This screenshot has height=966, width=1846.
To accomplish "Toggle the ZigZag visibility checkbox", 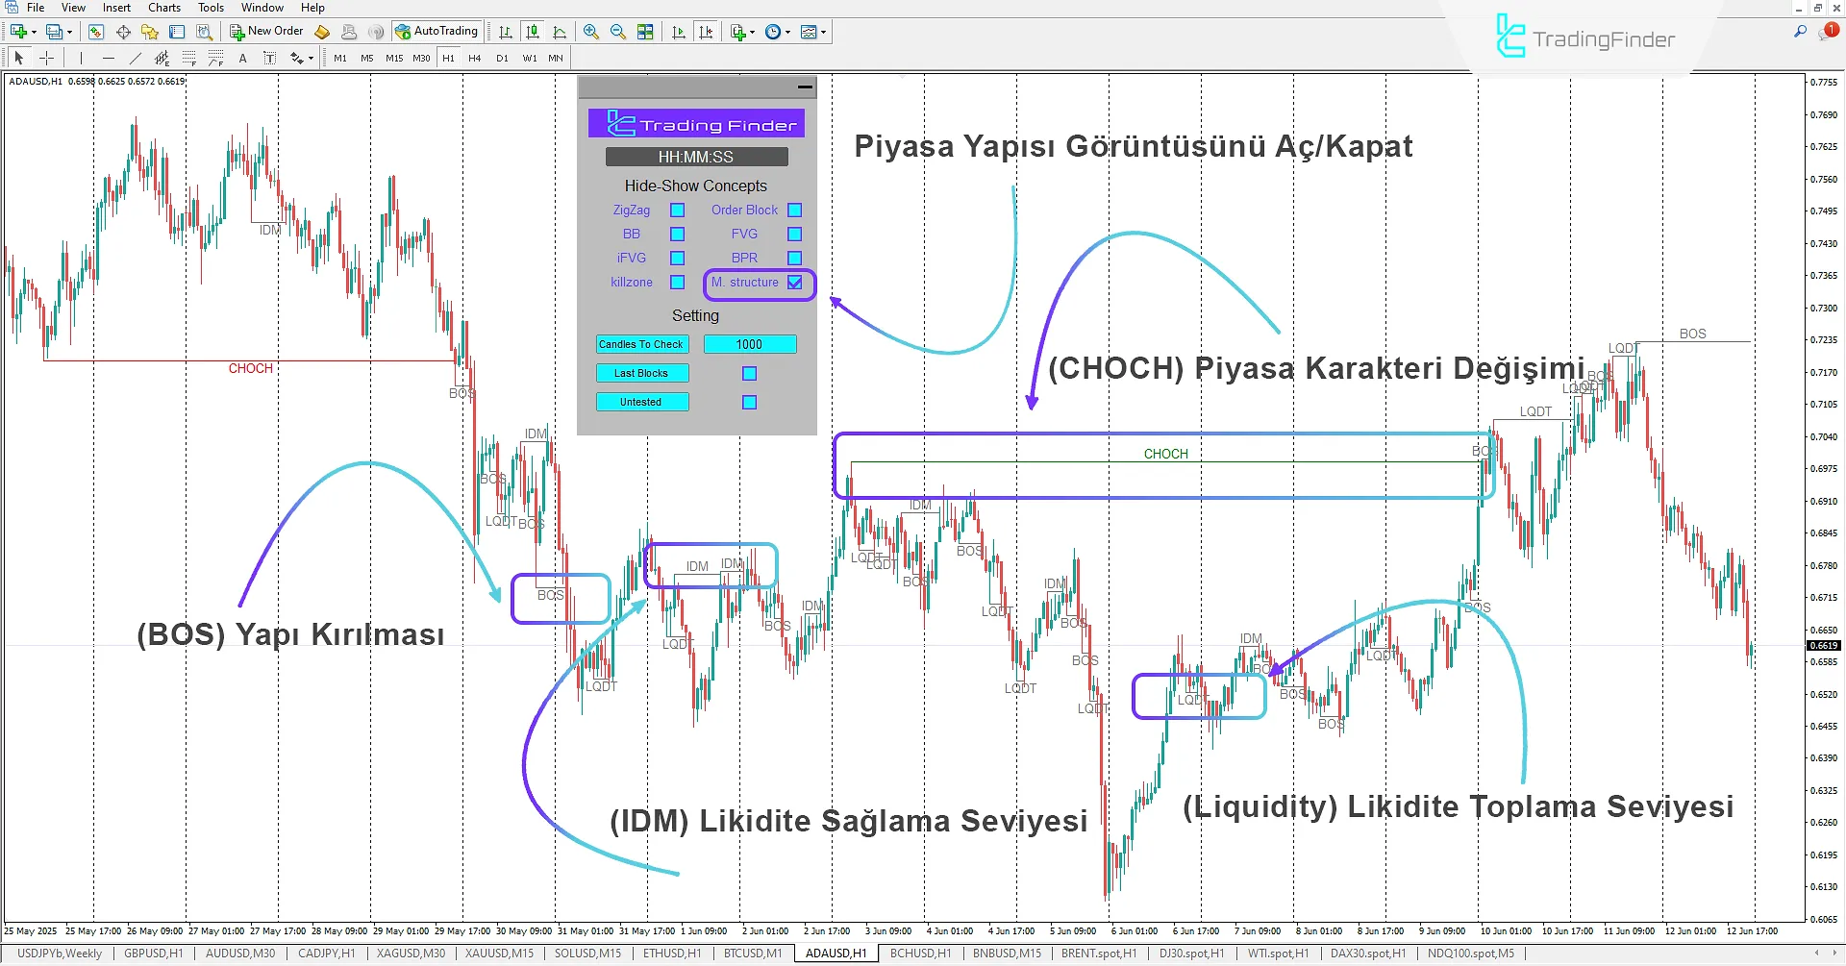I will click(x=678, y=210).
